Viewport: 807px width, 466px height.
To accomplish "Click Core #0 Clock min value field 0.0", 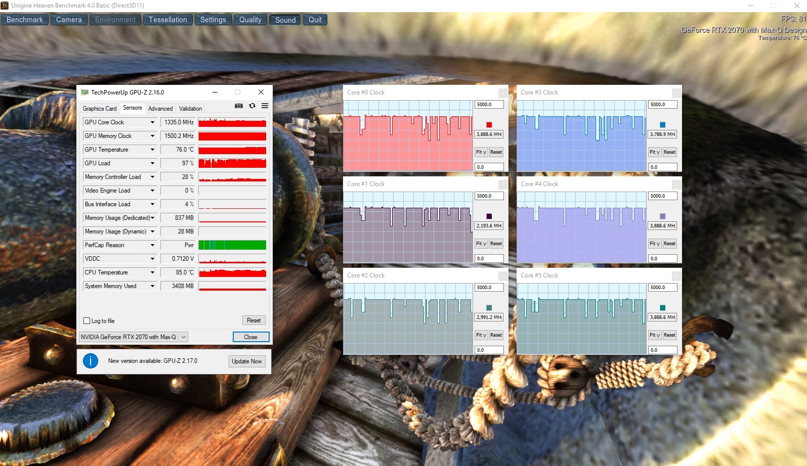I will coord(489,167).
